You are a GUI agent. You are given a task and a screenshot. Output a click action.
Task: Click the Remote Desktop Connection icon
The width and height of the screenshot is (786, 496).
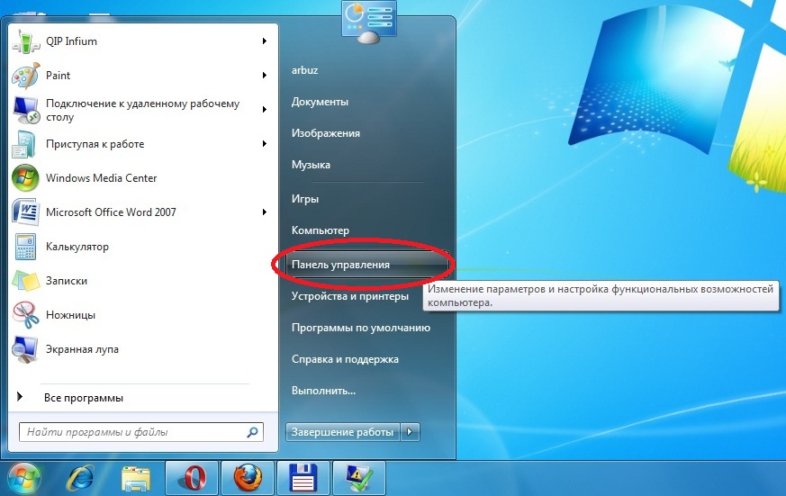(x=25, y=110)
